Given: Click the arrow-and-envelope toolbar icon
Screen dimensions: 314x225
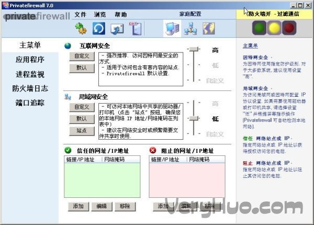Looking at the screenshot, I should tap(117, 29).
